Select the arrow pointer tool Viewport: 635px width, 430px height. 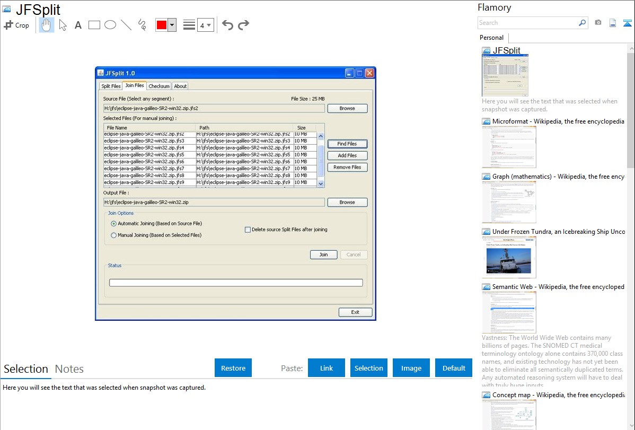click(x=63, y=25)
